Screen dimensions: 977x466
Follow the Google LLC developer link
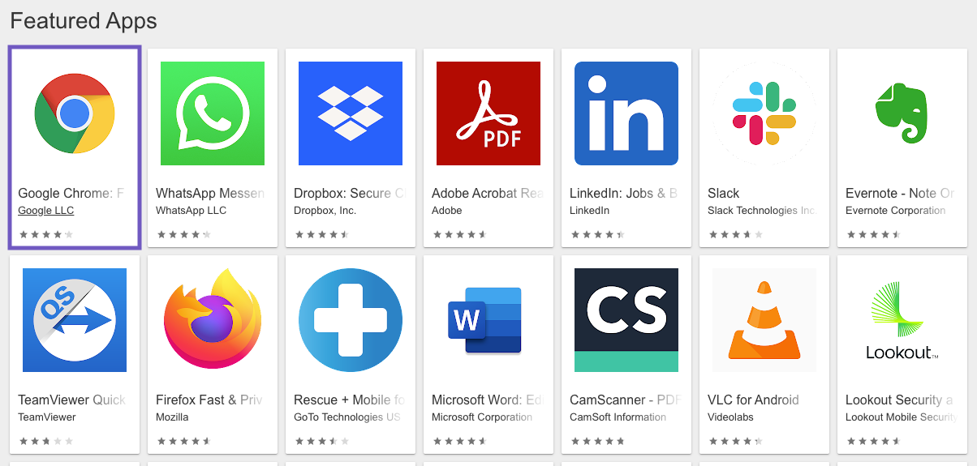pyautogui.click(x=45, y=211)
